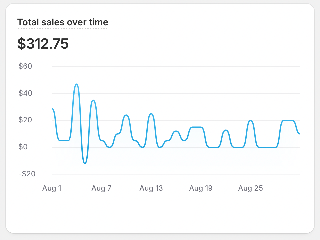Viewport: 320px width, 240px height.
Task: Select the Aug 13 date label
Action: click(x=151, y=188)
